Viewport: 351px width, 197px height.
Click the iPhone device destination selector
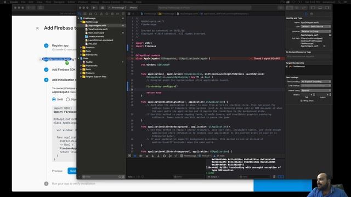point(133,8)
